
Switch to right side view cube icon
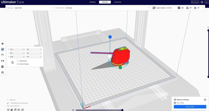pyautogui.click(x=22, y=110)
